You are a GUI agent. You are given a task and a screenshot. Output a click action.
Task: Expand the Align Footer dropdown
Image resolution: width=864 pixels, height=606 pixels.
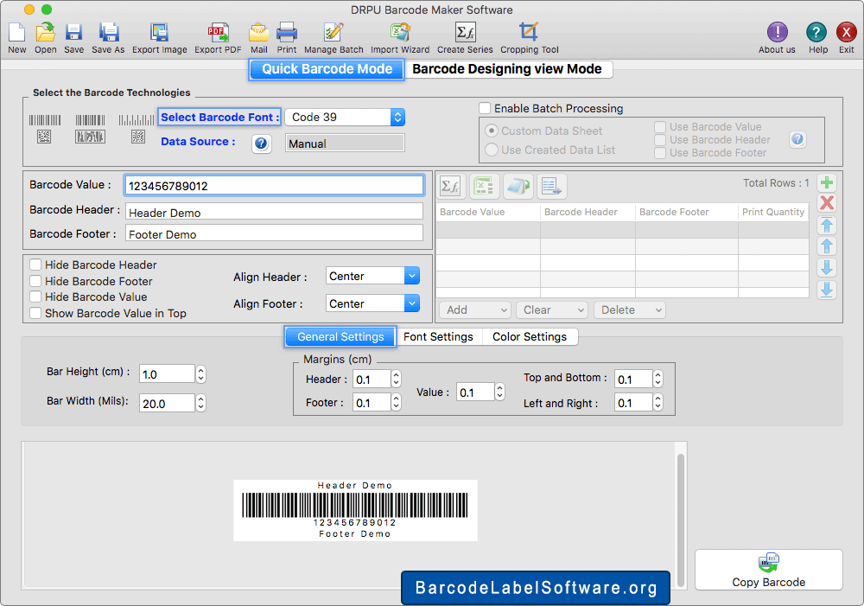click(411, 303)
